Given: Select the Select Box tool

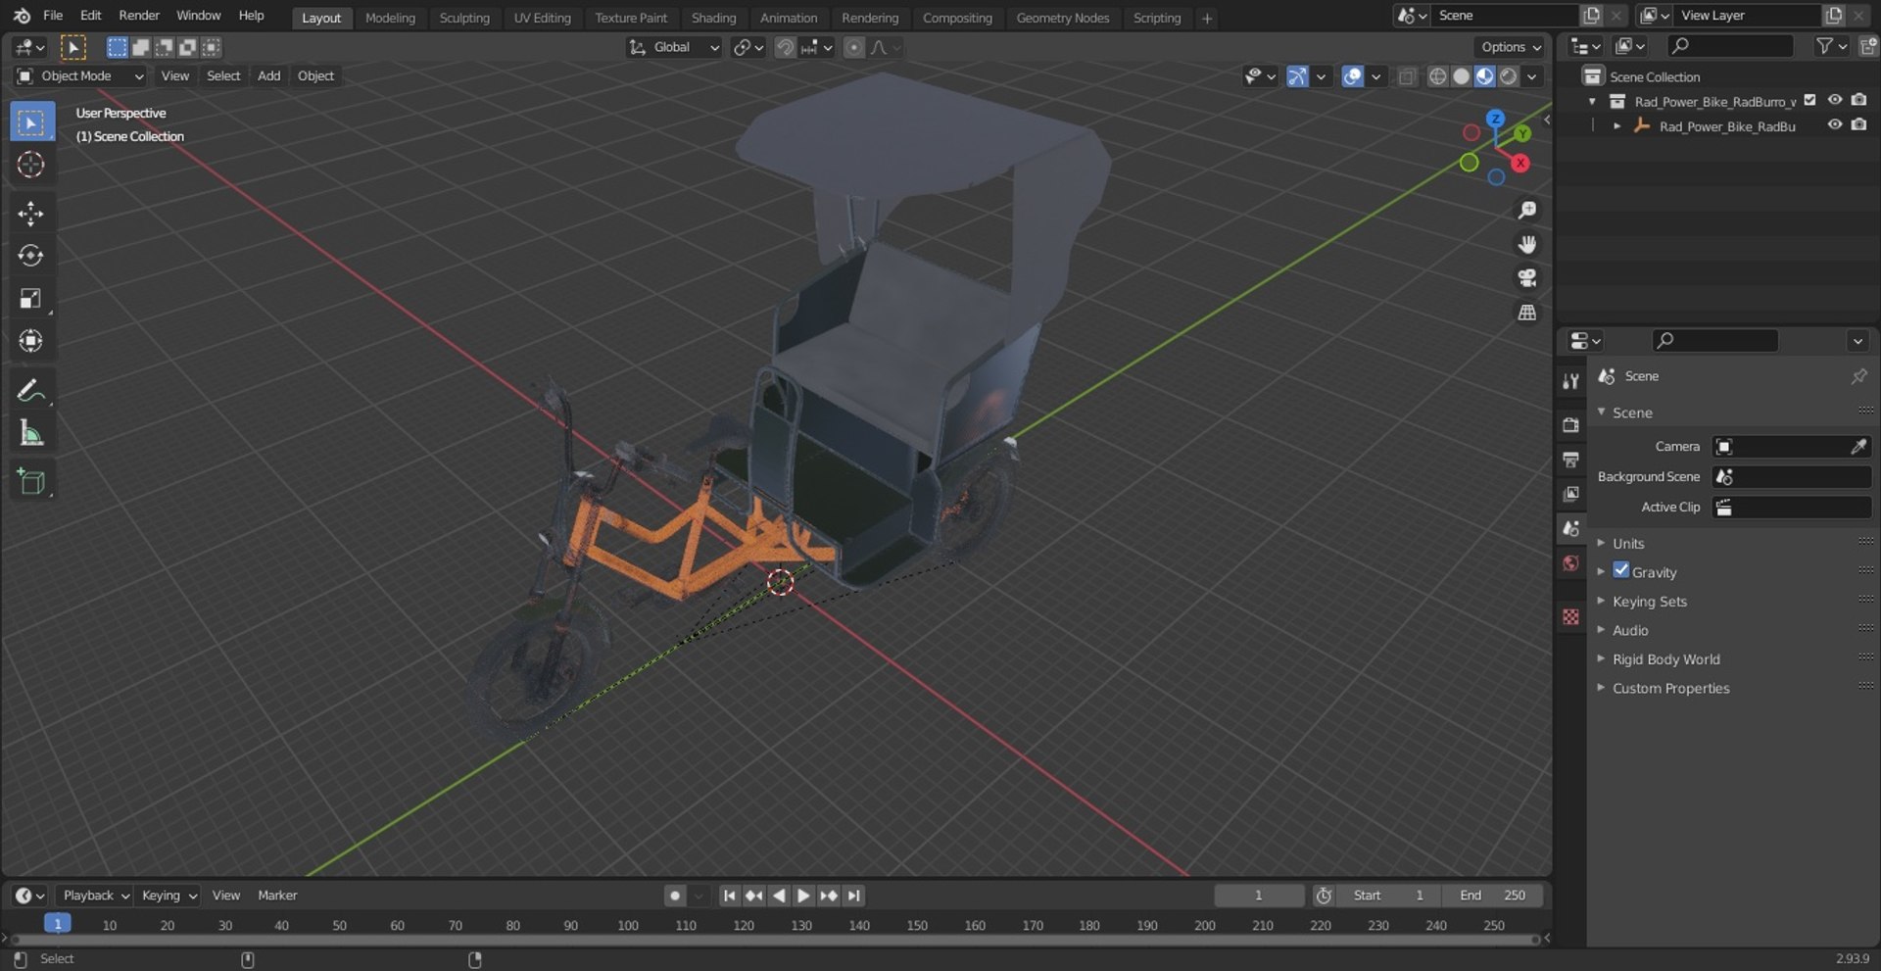Looking at the screenshot, I should point(31,122).
